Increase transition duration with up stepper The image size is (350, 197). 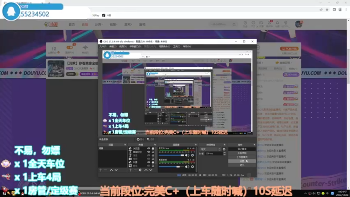(224, 153)
